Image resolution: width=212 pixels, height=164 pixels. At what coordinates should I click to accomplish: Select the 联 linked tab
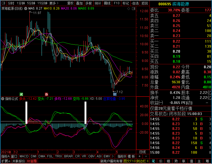tap(184, 161)
